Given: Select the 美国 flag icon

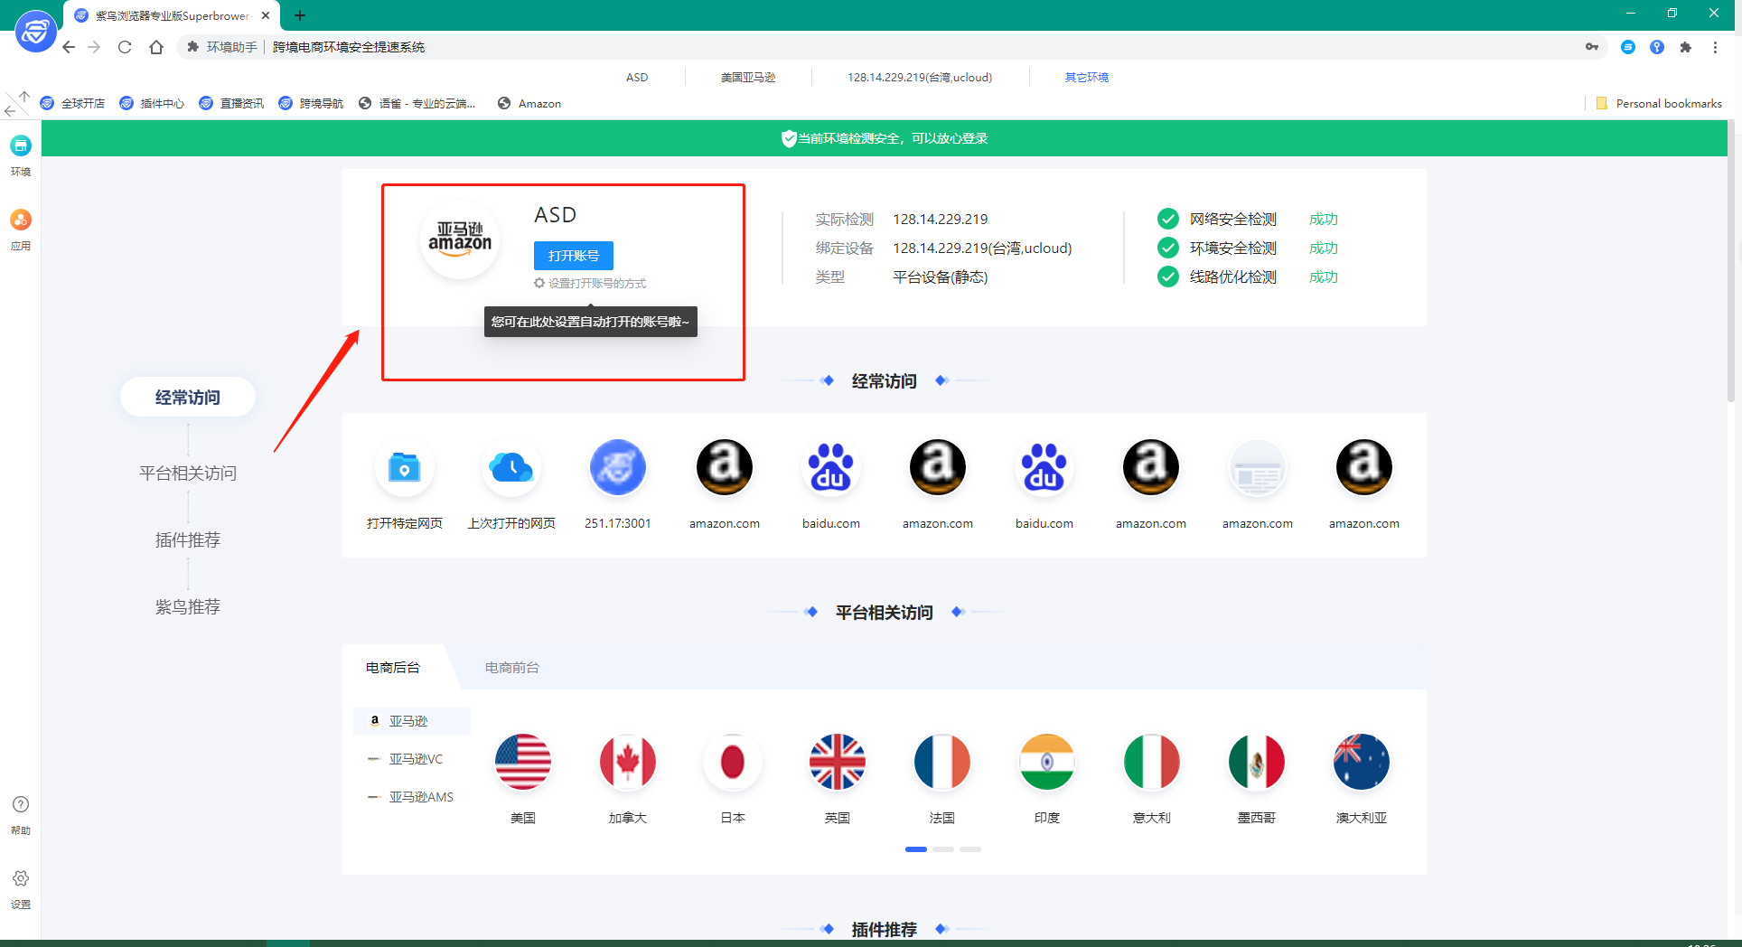Looking at the screenshot, I should click(522, 762).
